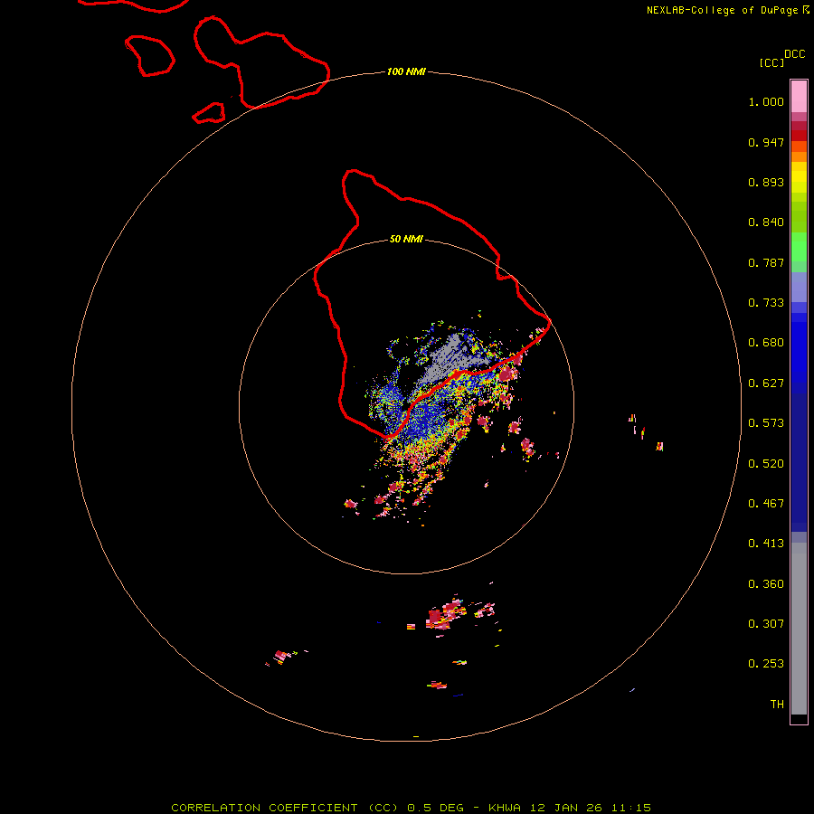
Task: Click the 0.360 legend value
Action: (766, 584)
